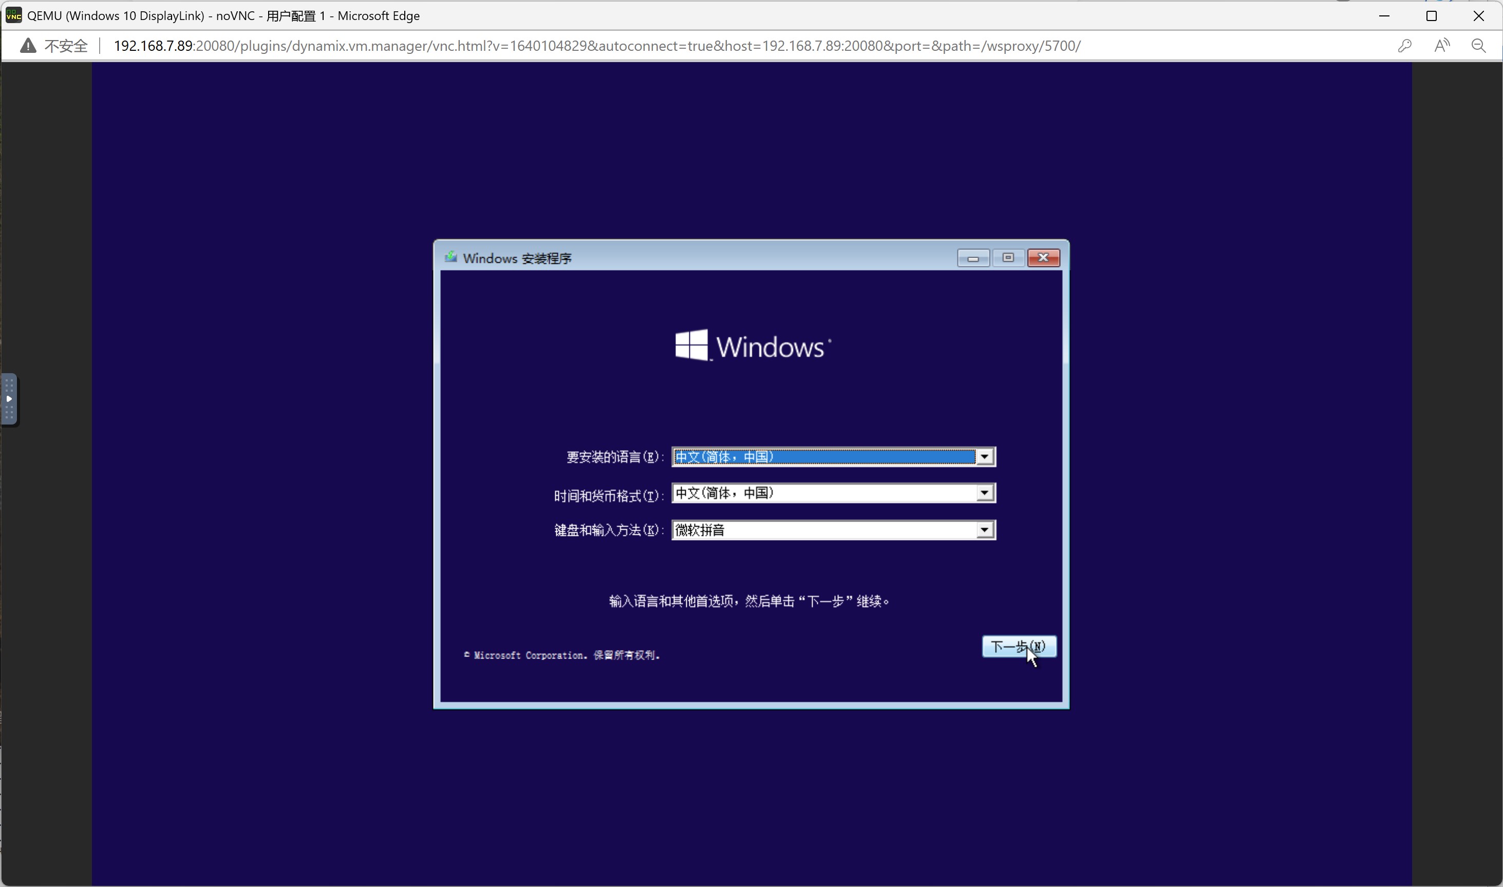
Task: Expand the 键盘和输入方法 dropdown arrow
Action: point(985,530)
